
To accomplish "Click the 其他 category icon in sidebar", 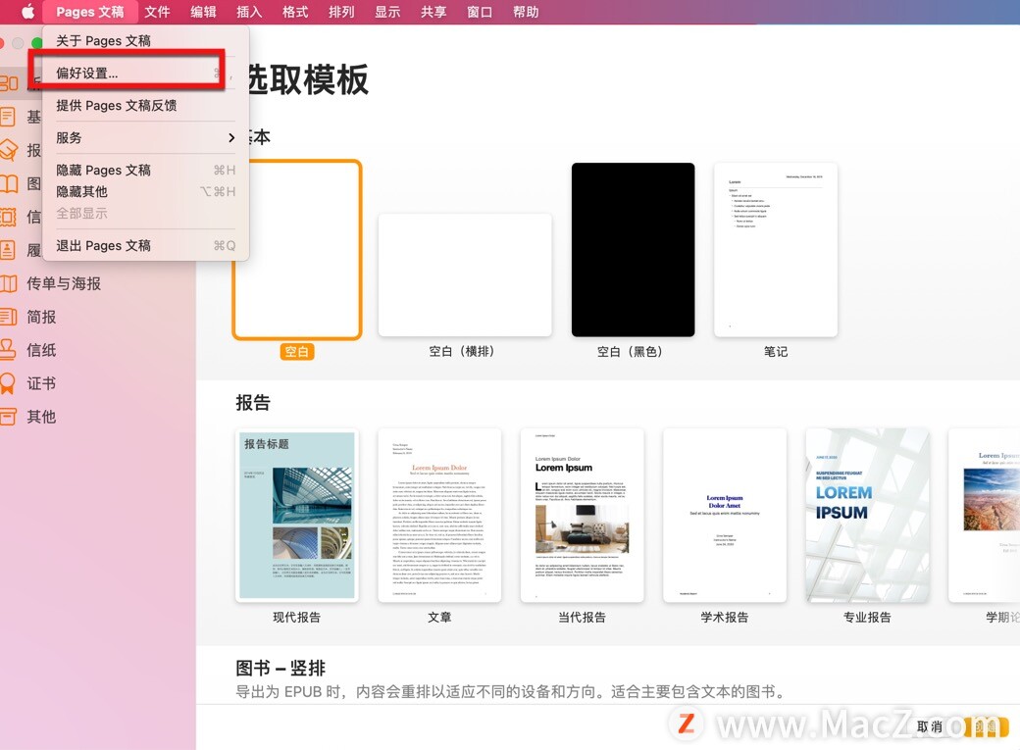I will click(x=9, y=417).
